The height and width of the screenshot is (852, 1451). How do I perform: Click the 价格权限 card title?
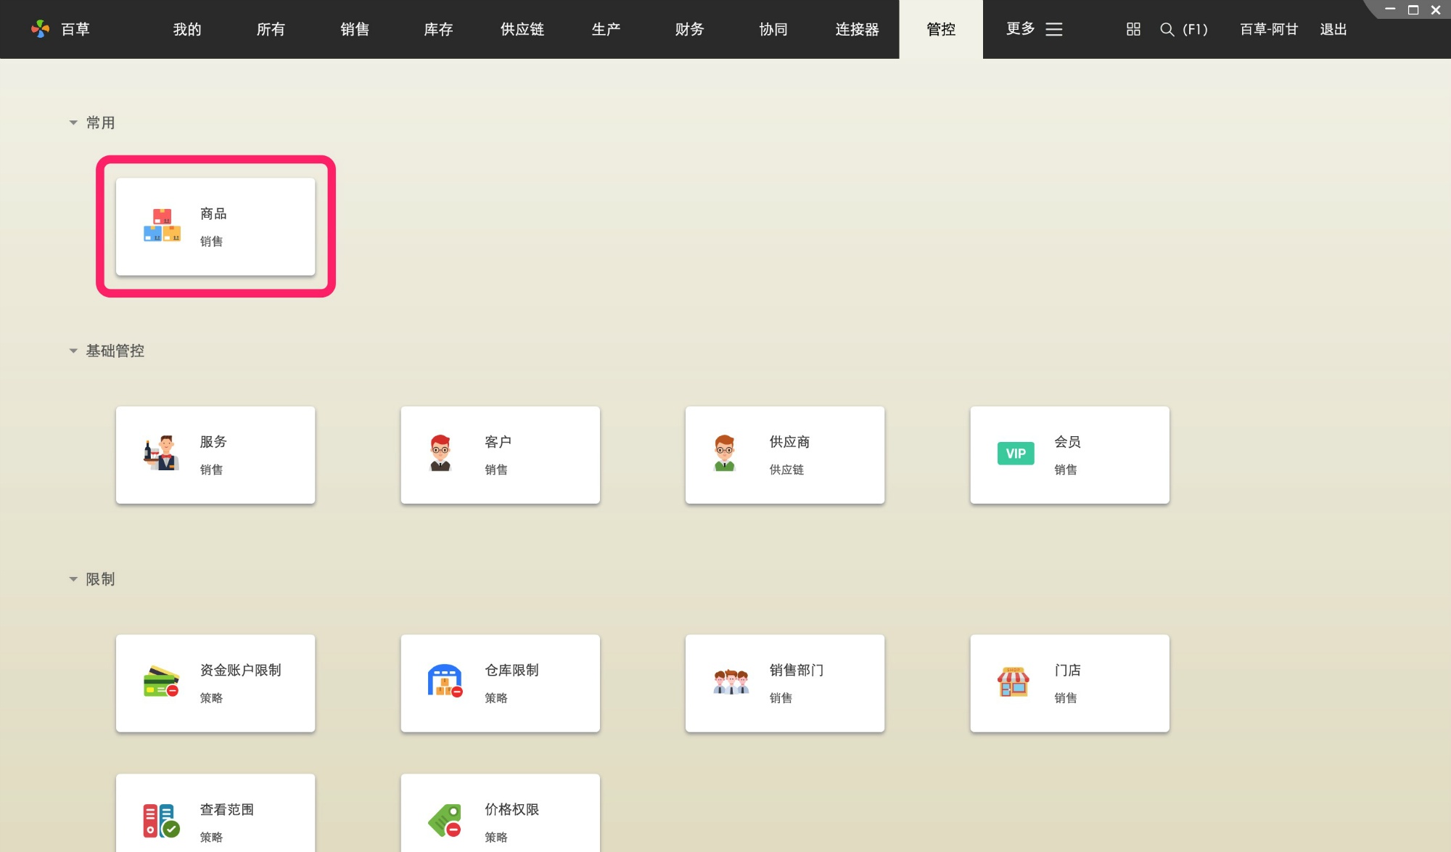[x=511, y=809]
